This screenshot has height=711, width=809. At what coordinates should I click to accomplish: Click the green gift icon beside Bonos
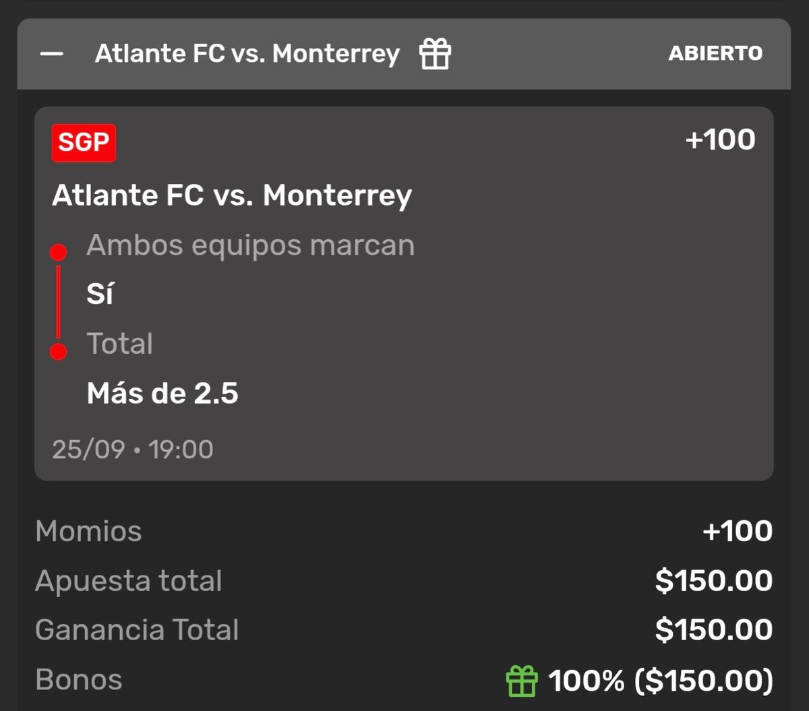pos(522,681)
